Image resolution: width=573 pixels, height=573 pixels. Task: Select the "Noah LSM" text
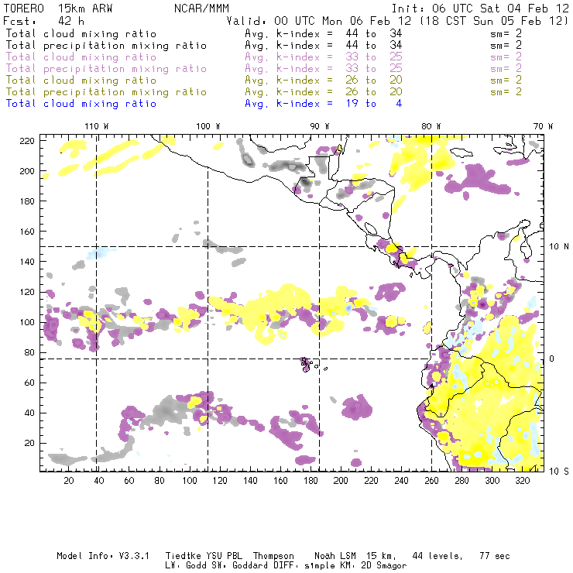pos(335,556)
